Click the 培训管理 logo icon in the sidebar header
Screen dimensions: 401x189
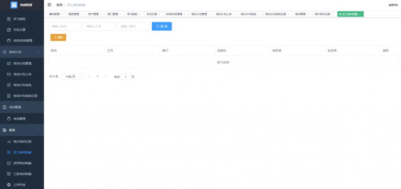point(14,5)
